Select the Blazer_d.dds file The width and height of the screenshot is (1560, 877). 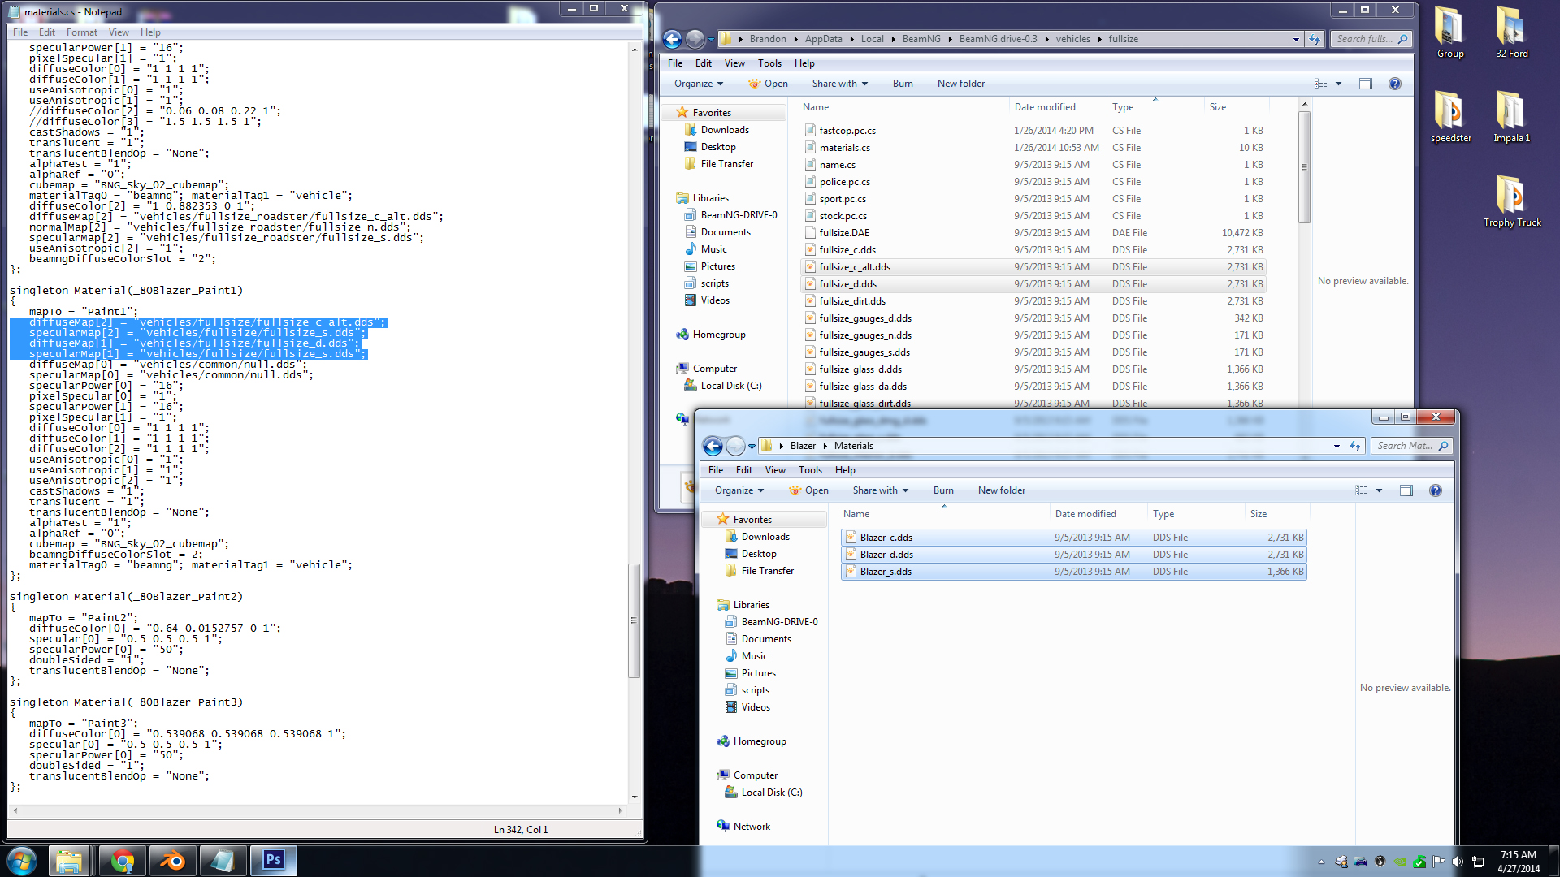(x=886, y=555)
